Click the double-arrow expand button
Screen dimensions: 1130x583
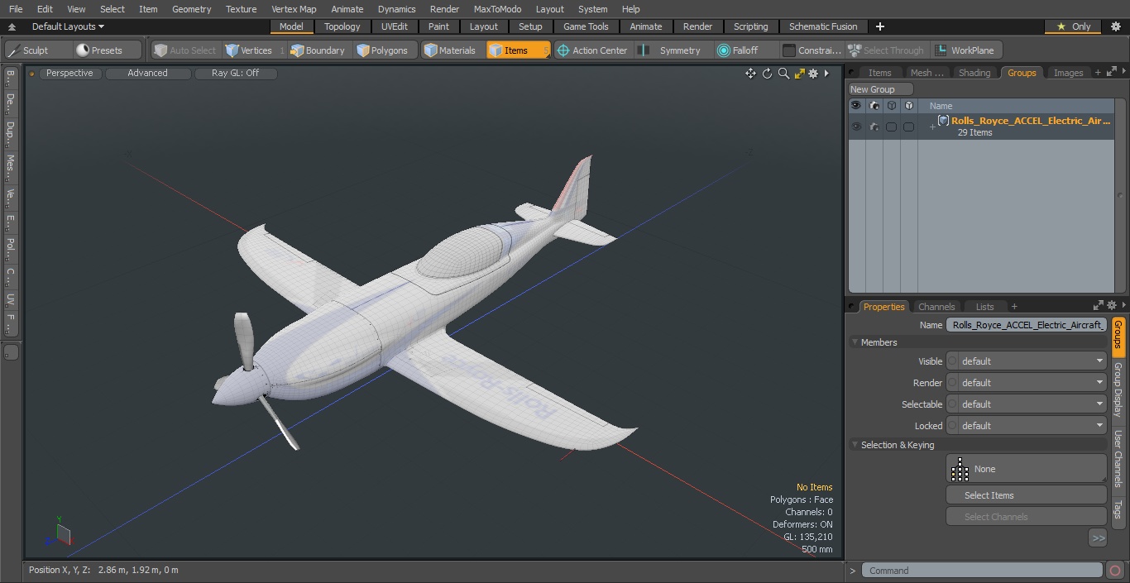1098,538
